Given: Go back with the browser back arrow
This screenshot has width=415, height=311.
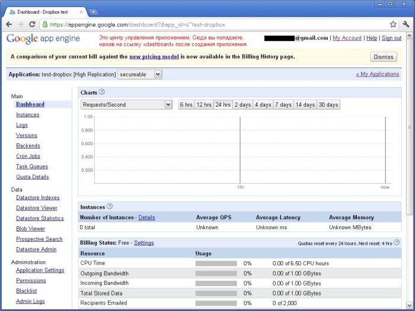Looking at the screenshot, I should point(9,24).
